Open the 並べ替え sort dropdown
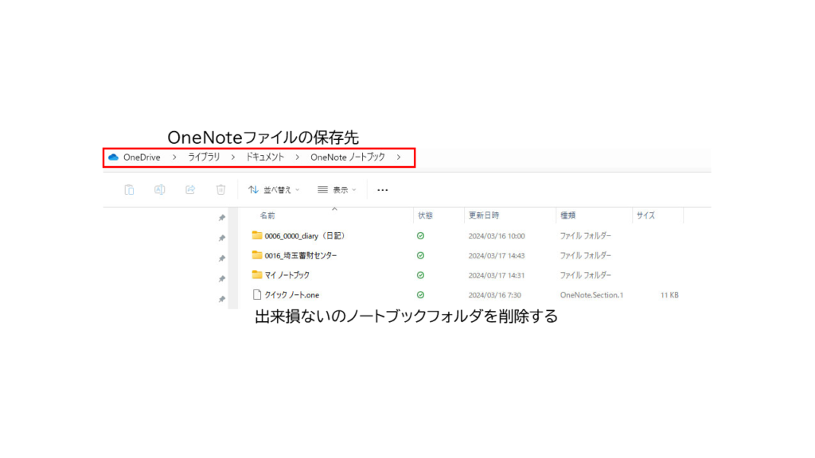The width and height of the screenshot is (815, 458). coord(274,190)
